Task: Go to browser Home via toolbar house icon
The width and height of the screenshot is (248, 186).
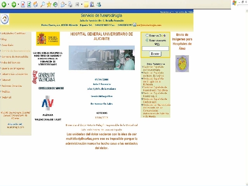Action: click(x=36, y=4)
